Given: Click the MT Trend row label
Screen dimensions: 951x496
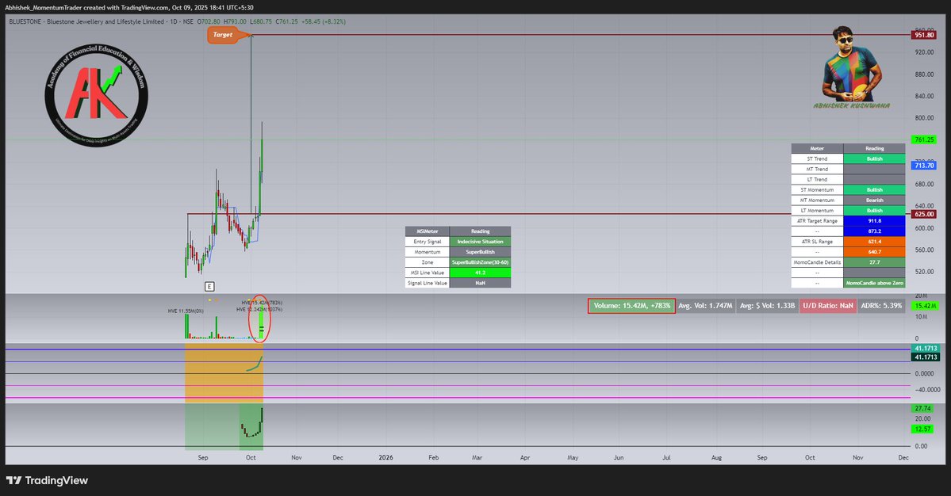Looking at the screenshot, I should (817, 169).
